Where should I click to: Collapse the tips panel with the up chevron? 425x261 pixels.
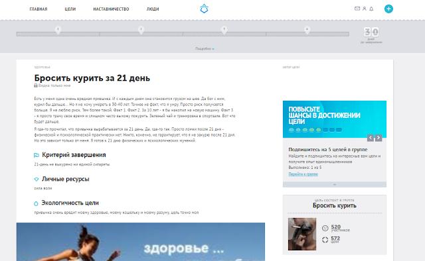[x=335, y=184]
